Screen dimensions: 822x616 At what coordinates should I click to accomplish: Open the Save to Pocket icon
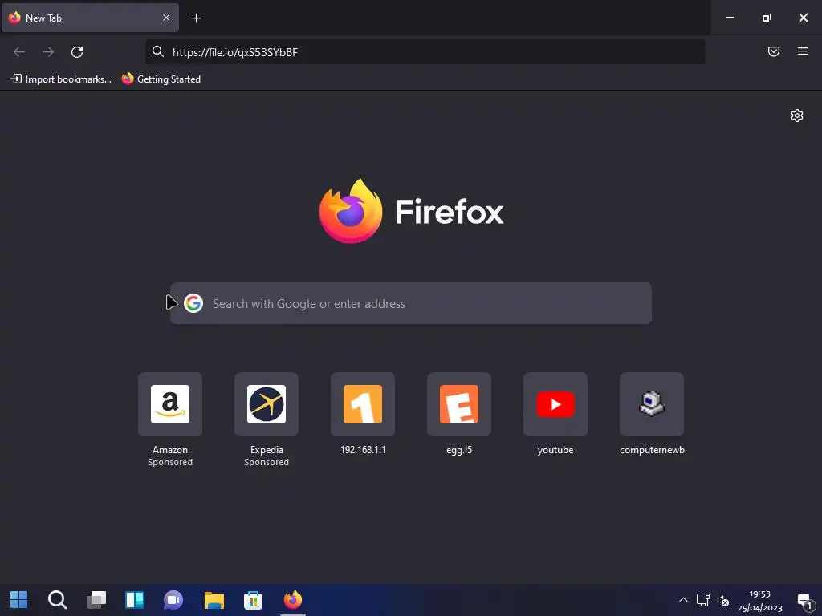[773, 51]
